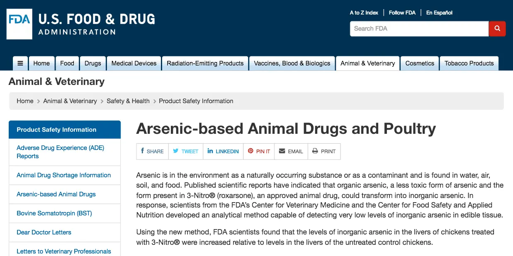The width and height of the screenshot is (513, 256).
Task: Print the page
Action: tap(324, 151)
